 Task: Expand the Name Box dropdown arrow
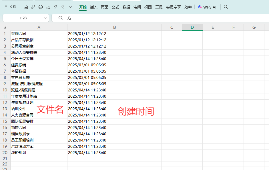tap(46, 18)
